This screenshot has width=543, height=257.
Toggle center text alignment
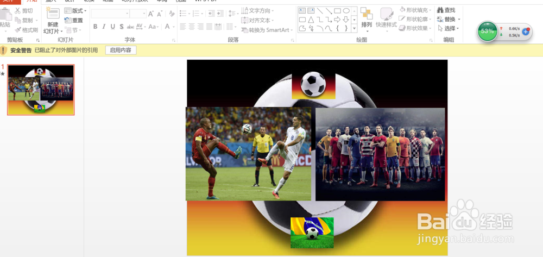pos(192,27)
